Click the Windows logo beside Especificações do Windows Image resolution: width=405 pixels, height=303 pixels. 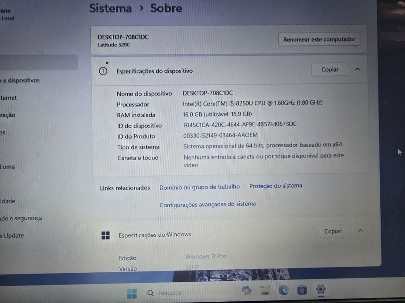[105, 235]
